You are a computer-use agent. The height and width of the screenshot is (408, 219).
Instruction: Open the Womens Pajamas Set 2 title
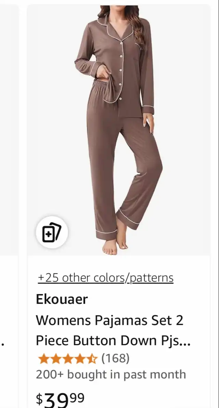click(109, 320)
